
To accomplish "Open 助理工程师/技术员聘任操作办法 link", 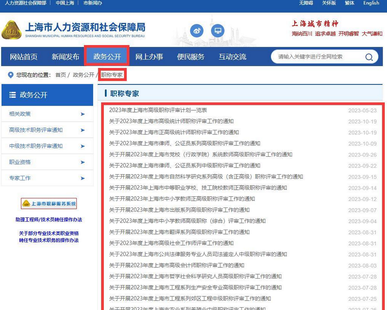I will 48,220.
